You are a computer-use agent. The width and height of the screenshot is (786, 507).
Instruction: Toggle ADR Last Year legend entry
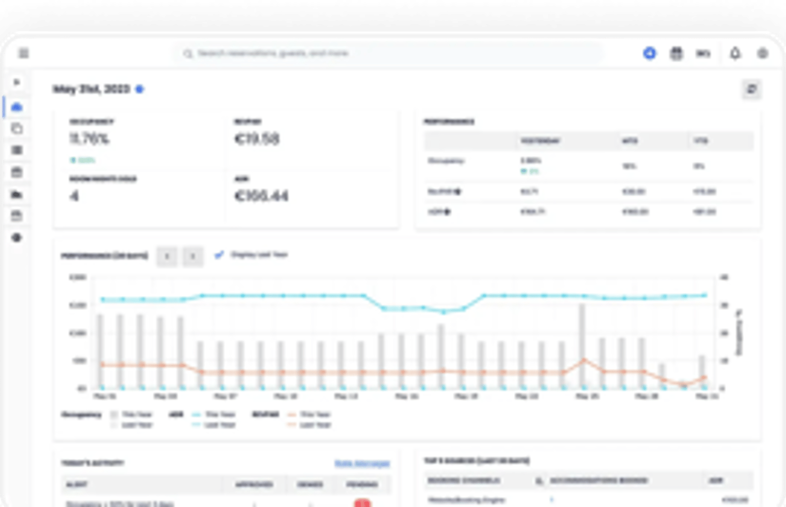coord(214,425)
